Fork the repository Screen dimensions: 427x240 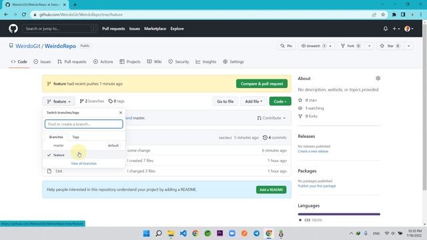tap(352, 46)
